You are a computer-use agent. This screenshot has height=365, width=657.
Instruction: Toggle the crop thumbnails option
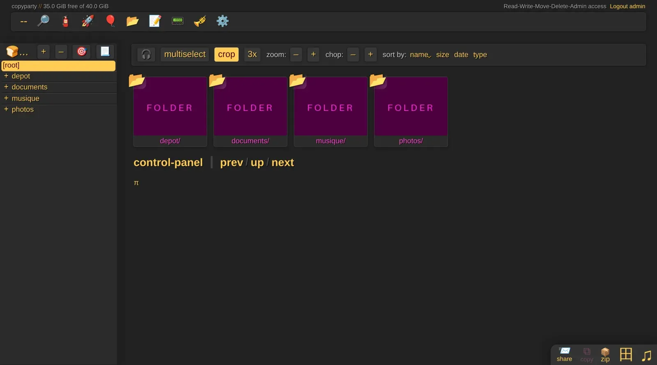click(226, 55)
